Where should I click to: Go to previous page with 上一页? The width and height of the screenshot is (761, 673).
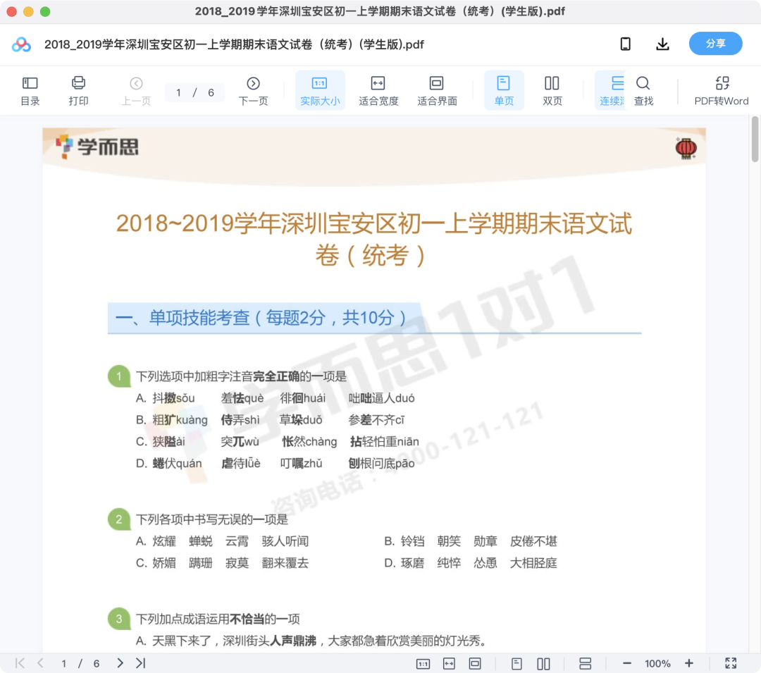pos(136,91)
